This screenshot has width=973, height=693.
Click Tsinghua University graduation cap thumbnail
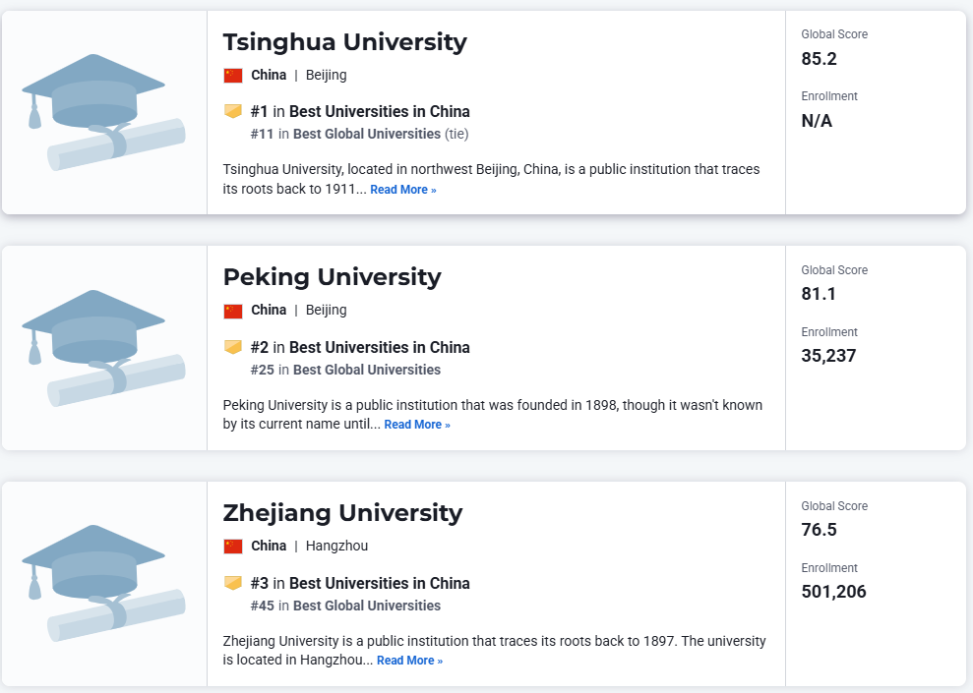pyautogui.click(x=103, y=111)
